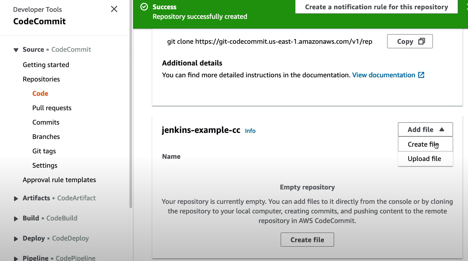468x261 pixels.
Task: Open the Commits page
Action: click(x=46, y=122)
